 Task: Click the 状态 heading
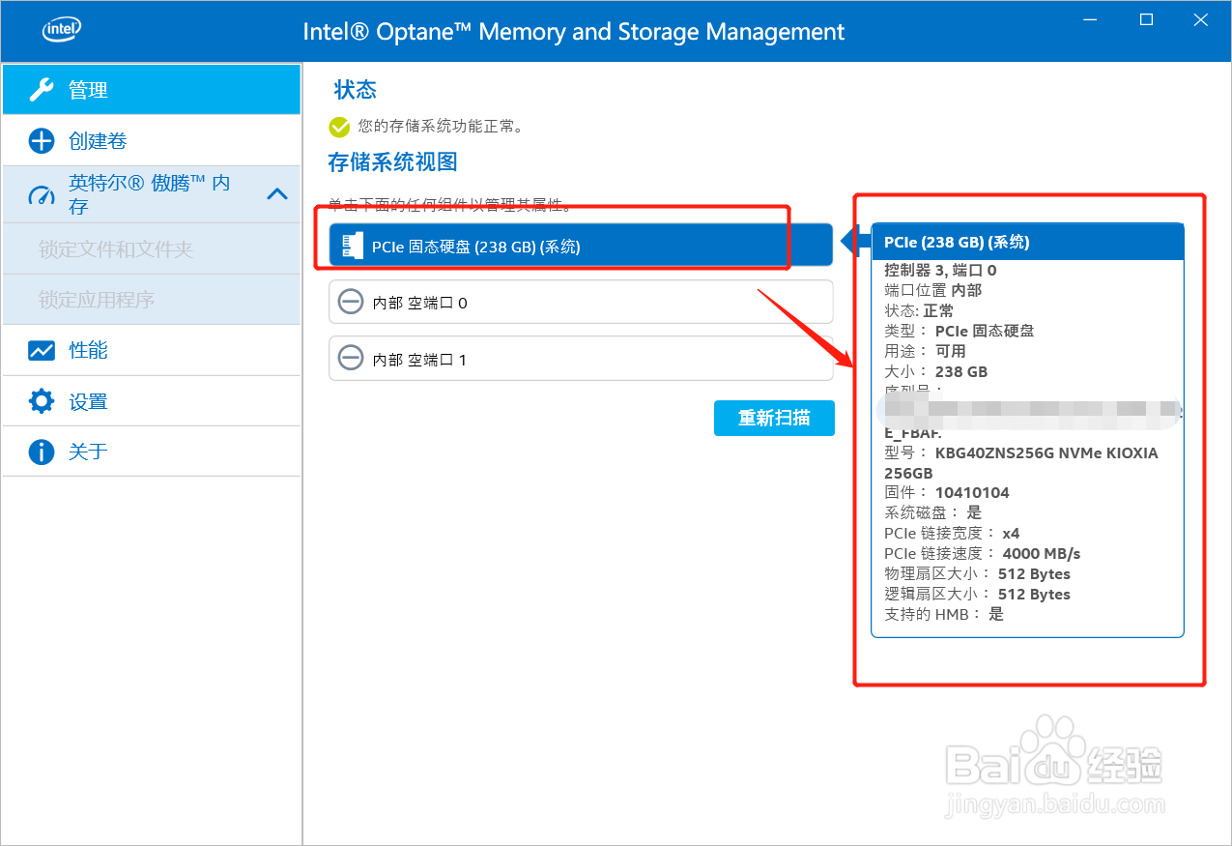pos(355,90)
